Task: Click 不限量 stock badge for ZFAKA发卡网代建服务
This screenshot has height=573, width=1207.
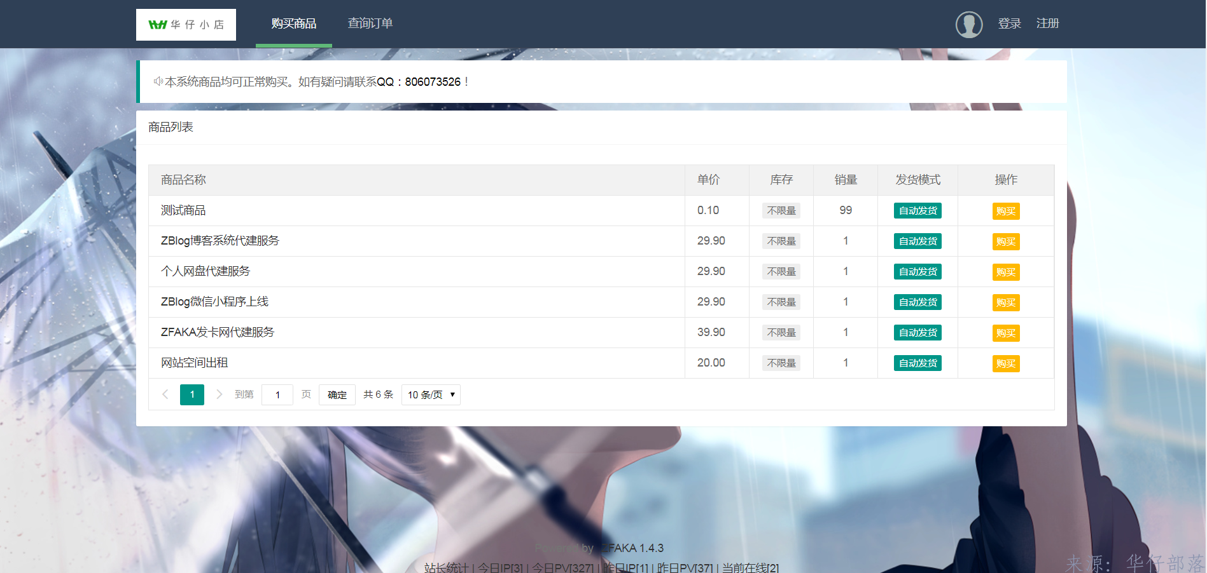Action: (781, 333)
